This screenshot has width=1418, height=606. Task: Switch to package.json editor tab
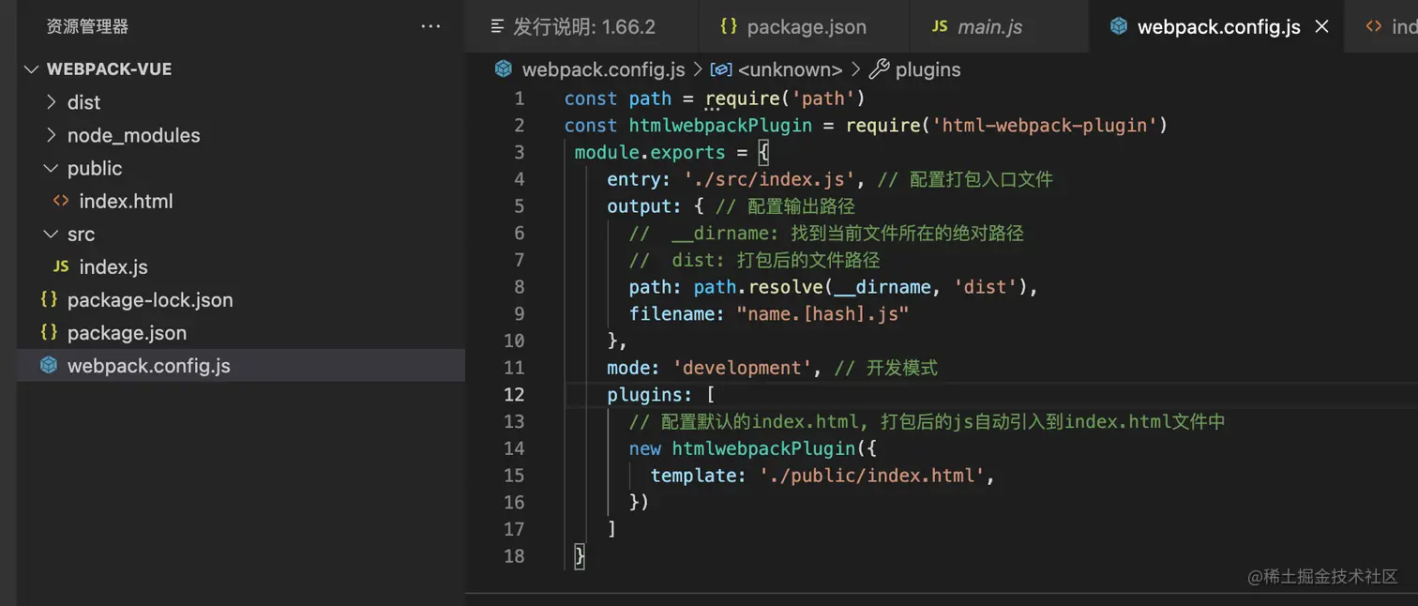coord(805,26)
